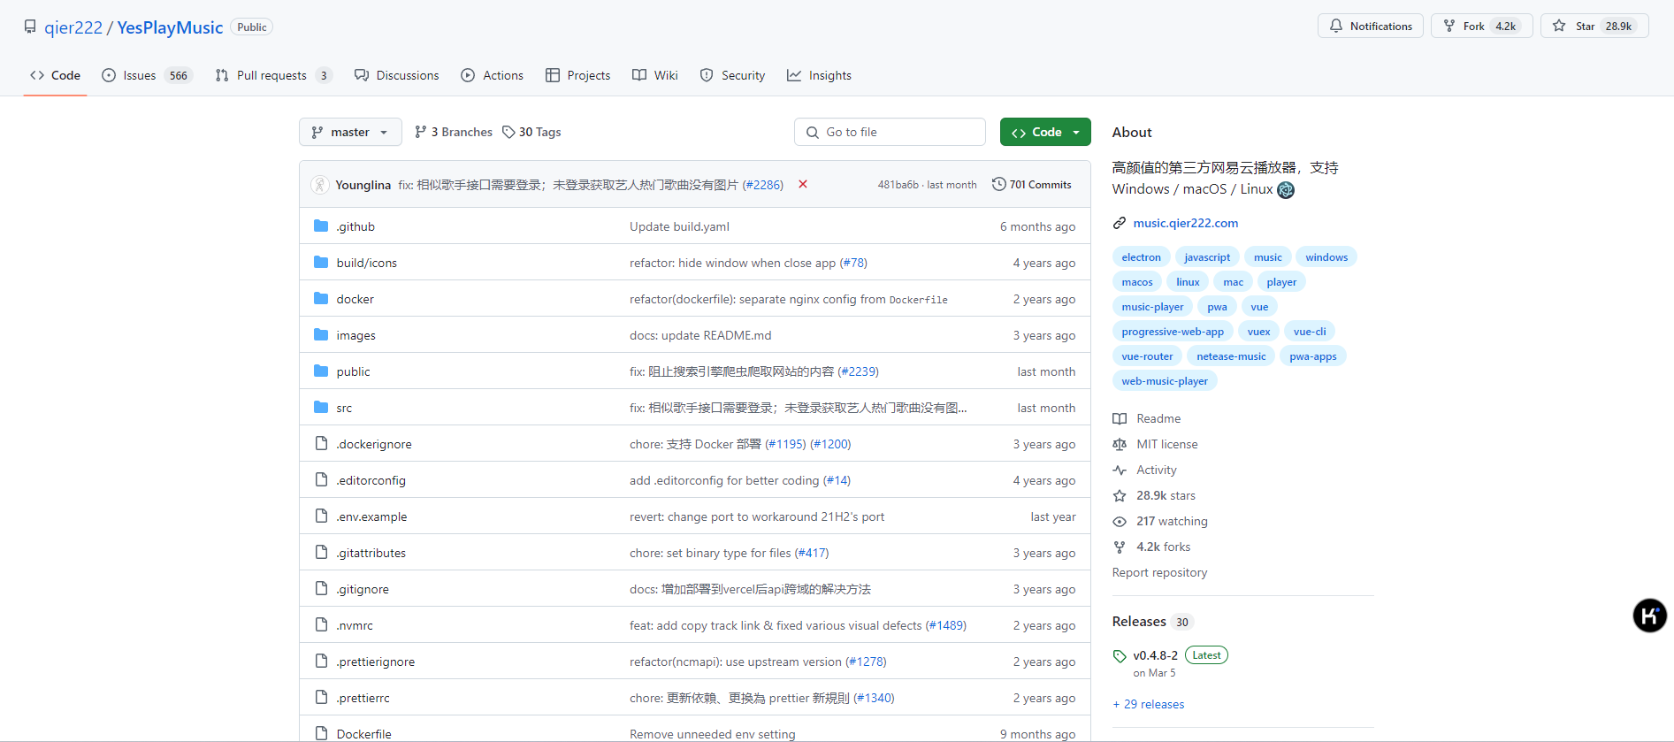This screenshot has height=742, width=1674.
Task: Open the Pull requests tab
Action: [273, 75]
